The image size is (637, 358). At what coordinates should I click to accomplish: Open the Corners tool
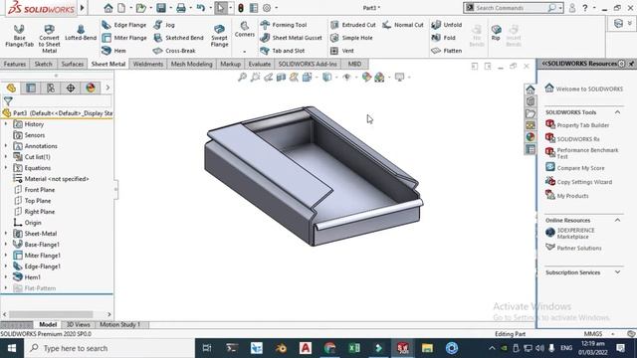245,30
